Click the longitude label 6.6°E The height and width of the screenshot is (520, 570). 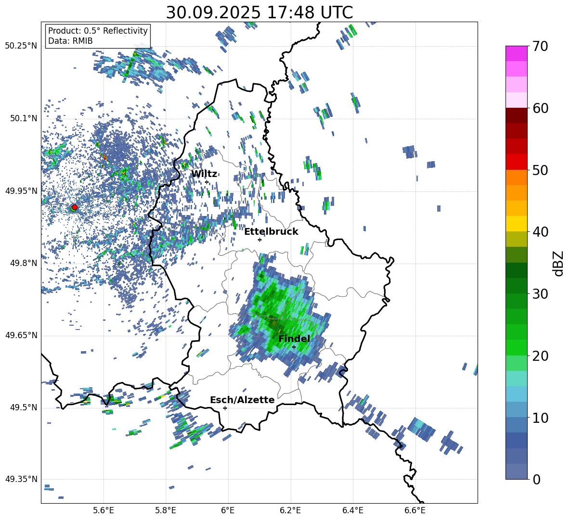pos(415,510)
